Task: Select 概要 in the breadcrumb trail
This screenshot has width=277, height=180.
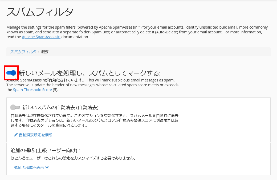Action: pos(45,52)
